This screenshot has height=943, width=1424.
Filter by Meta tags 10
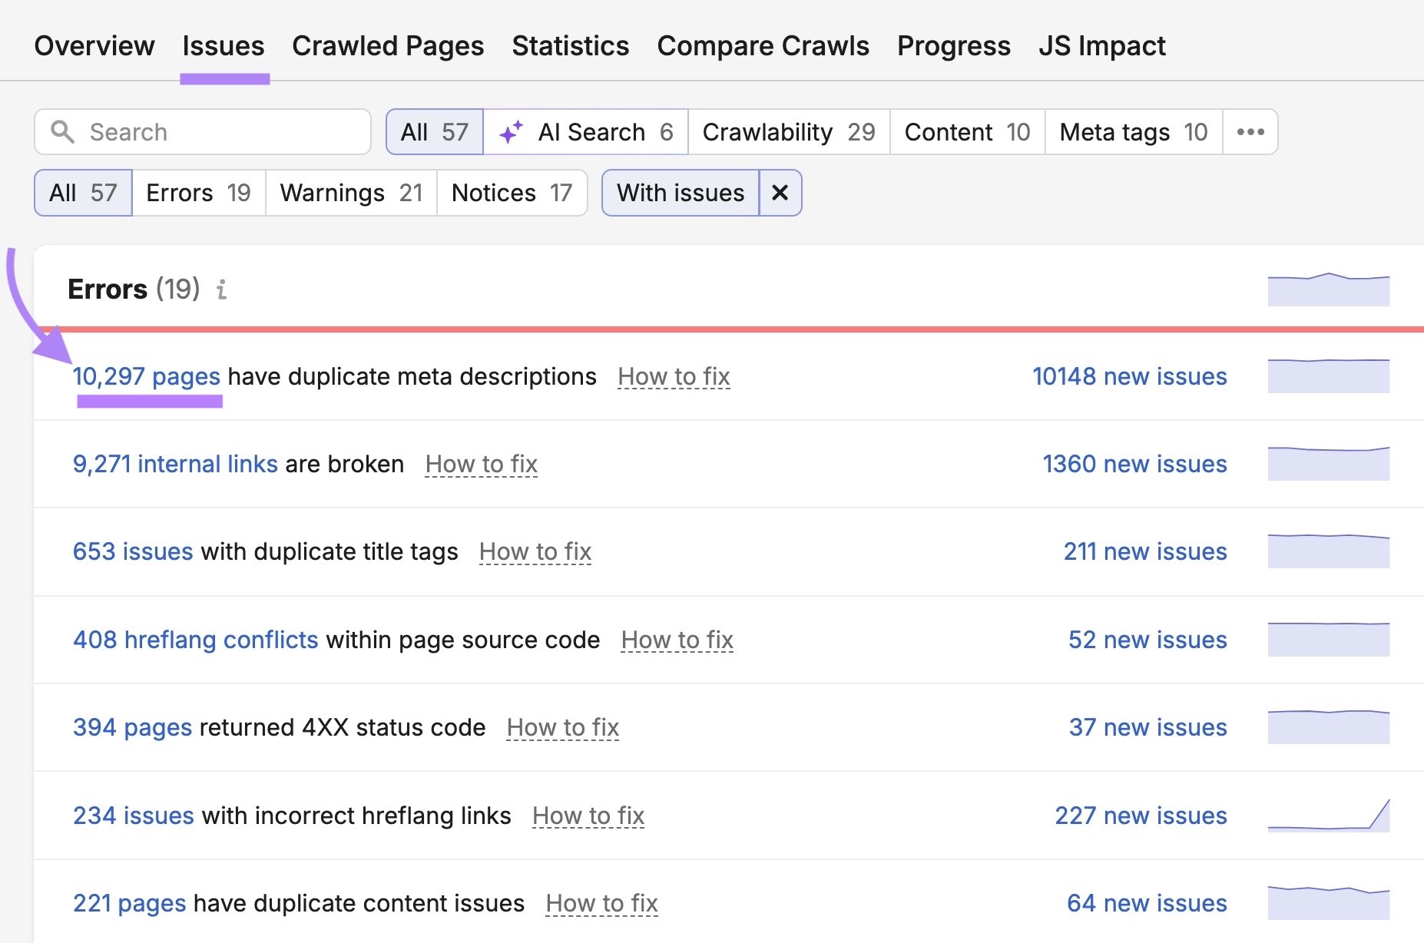1134,132
